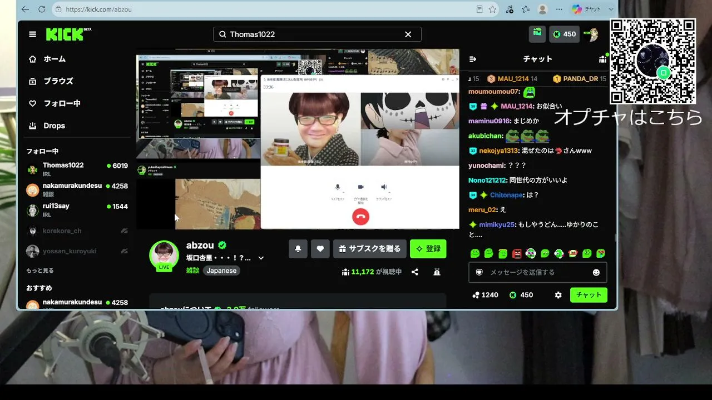Click username akubichan in chat
Viewport: 712px width, 400px height.
click(486, 136)
